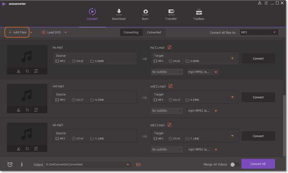The width and height of the screenshot is (288, 173).
Task: Click the sd.mp3 music thumbnail
Action: (27, 134)
